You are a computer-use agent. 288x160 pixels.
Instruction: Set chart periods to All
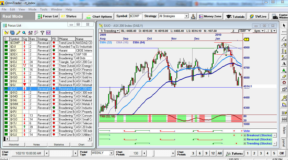220,153
